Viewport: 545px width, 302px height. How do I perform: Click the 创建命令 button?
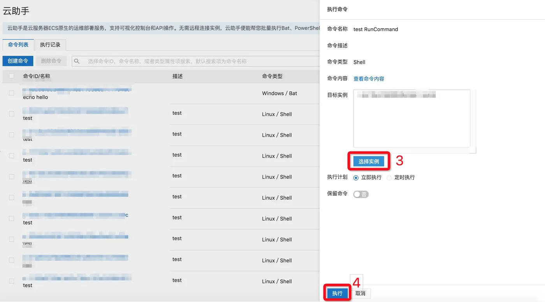18,61
